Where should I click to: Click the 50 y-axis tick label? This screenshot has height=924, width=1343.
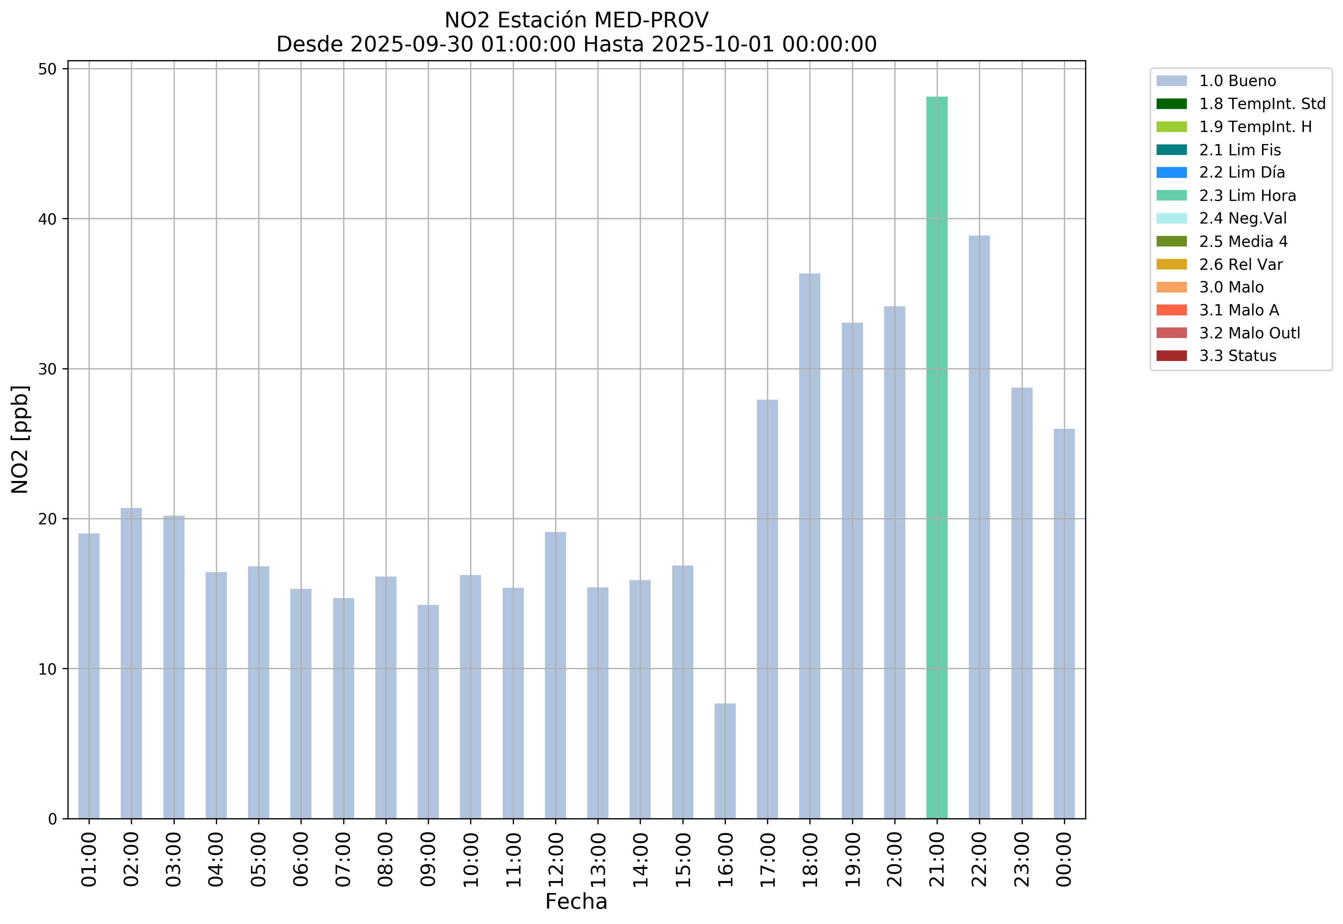47,69
